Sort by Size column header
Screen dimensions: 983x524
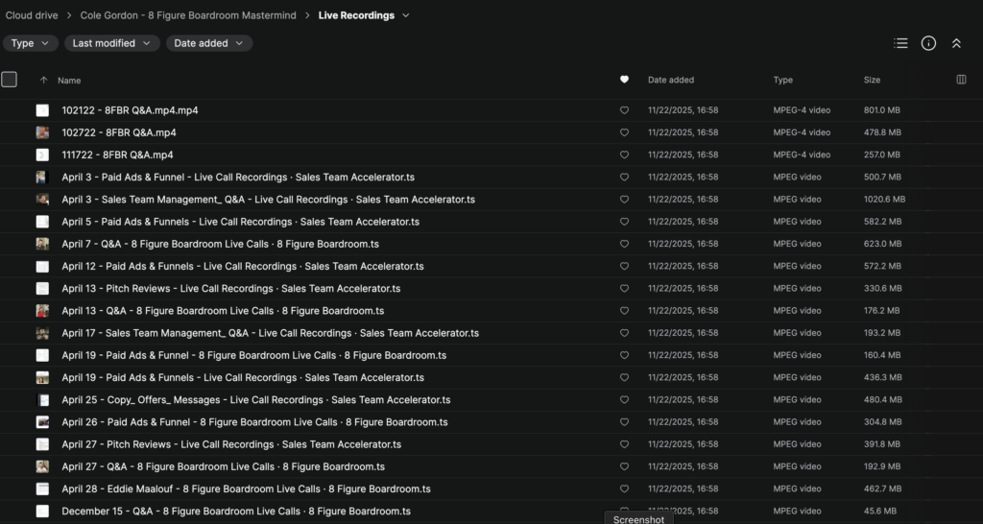[872, 81]
